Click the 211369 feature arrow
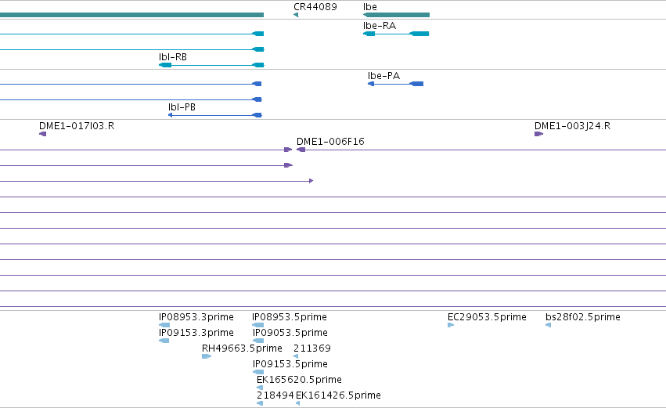The height and width of the screenshot is (408, 666). point(296,356)
